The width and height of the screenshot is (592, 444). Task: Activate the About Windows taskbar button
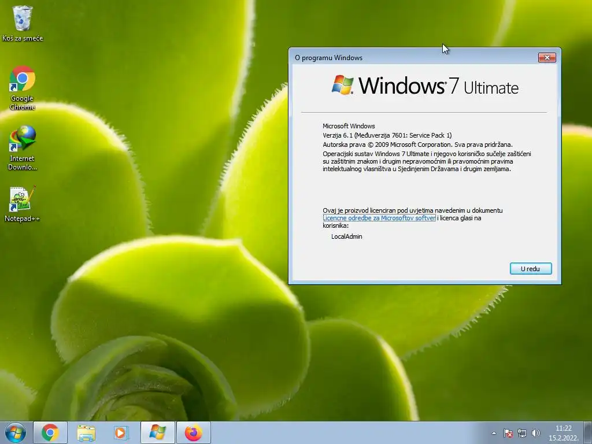click(x=157, y=432)
